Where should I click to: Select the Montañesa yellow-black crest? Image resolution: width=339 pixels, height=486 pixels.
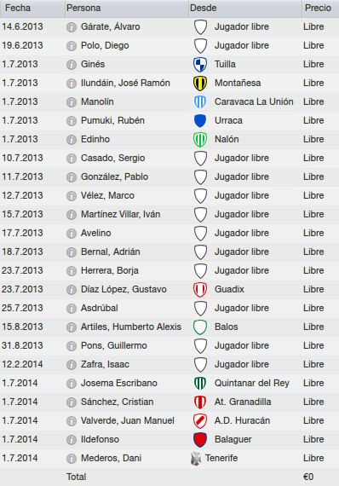pyautogui.click(x=200, y=84)
